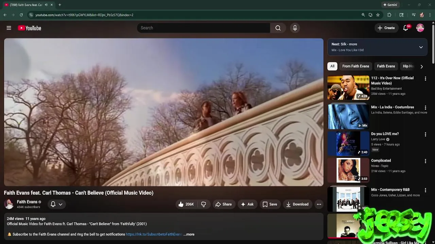The width and height of the screenshot is (435, 244).
Task: Open options for 112 - It's Over Now
Action: tap(425, 79)
